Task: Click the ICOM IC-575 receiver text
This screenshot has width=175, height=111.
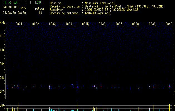Action: pos(112,10)
